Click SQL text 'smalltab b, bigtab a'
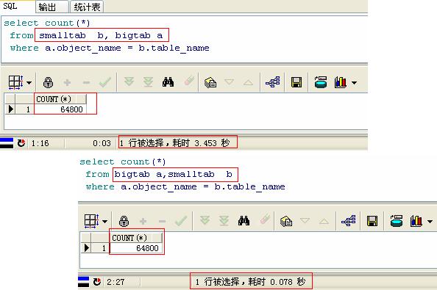437x290 pixels. click(101, 35)
